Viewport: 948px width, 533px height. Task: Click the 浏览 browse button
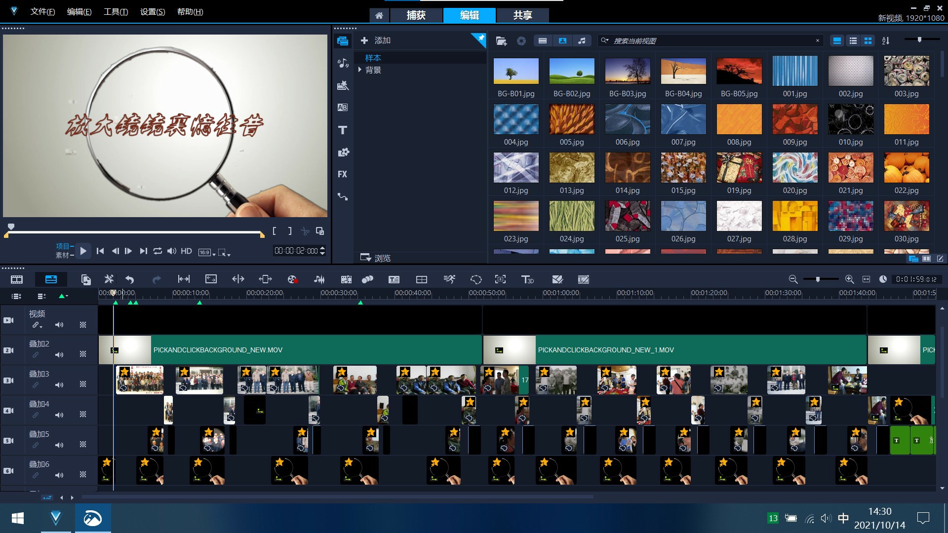(376, 258)
